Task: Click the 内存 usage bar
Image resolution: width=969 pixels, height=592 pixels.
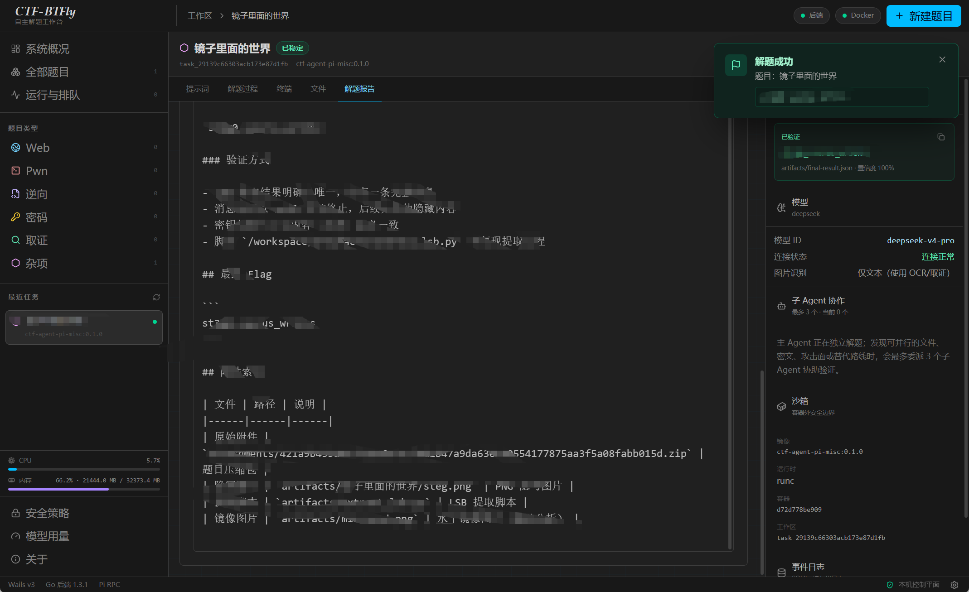Action: (x=84, y=489)
